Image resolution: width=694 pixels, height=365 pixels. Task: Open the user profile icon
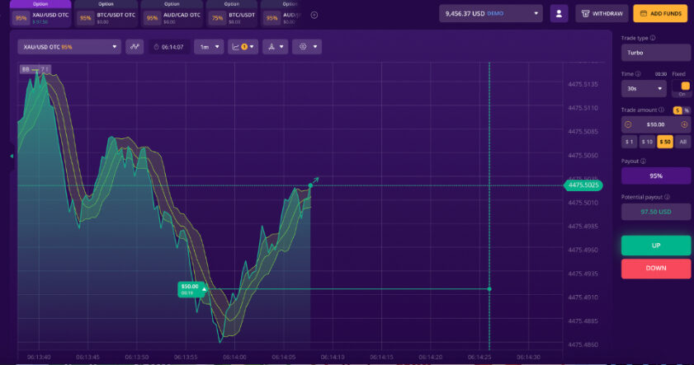(559, 14)
